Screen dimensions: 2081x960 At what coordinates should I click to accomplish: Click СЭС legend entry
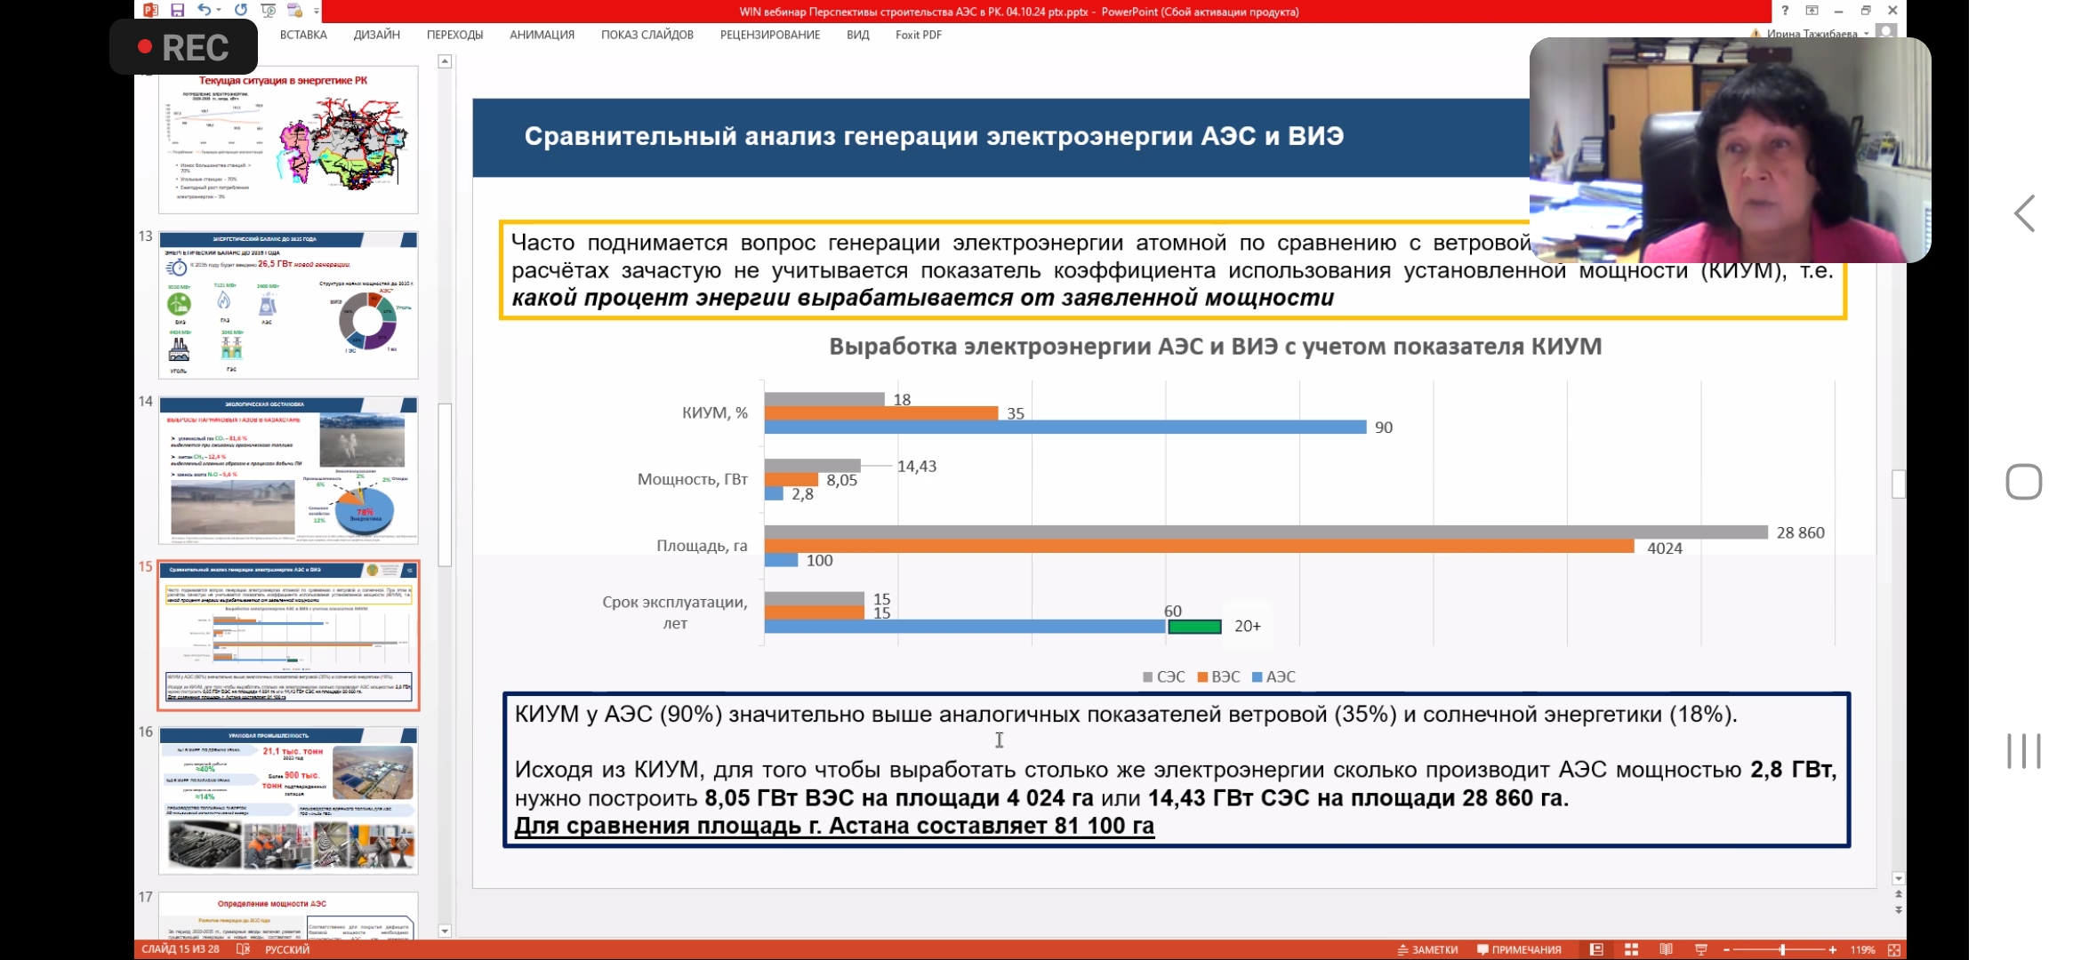[1163, 676]
